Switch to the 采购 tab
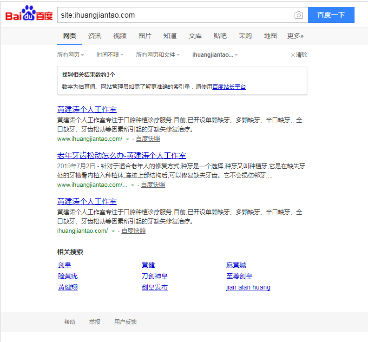This screenshot has height=342, width=368. point(245,36)
